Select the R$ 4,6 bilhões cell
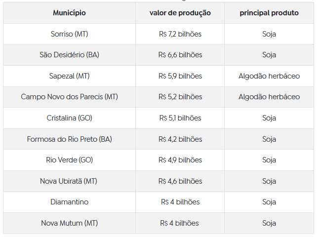Screen dimensions: 319x237 coord(180,181)
